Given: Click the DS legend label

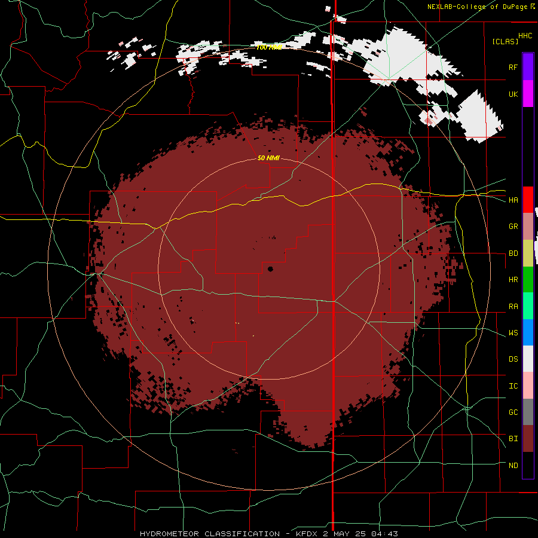Looking at the screenshot, I should 513,359.
